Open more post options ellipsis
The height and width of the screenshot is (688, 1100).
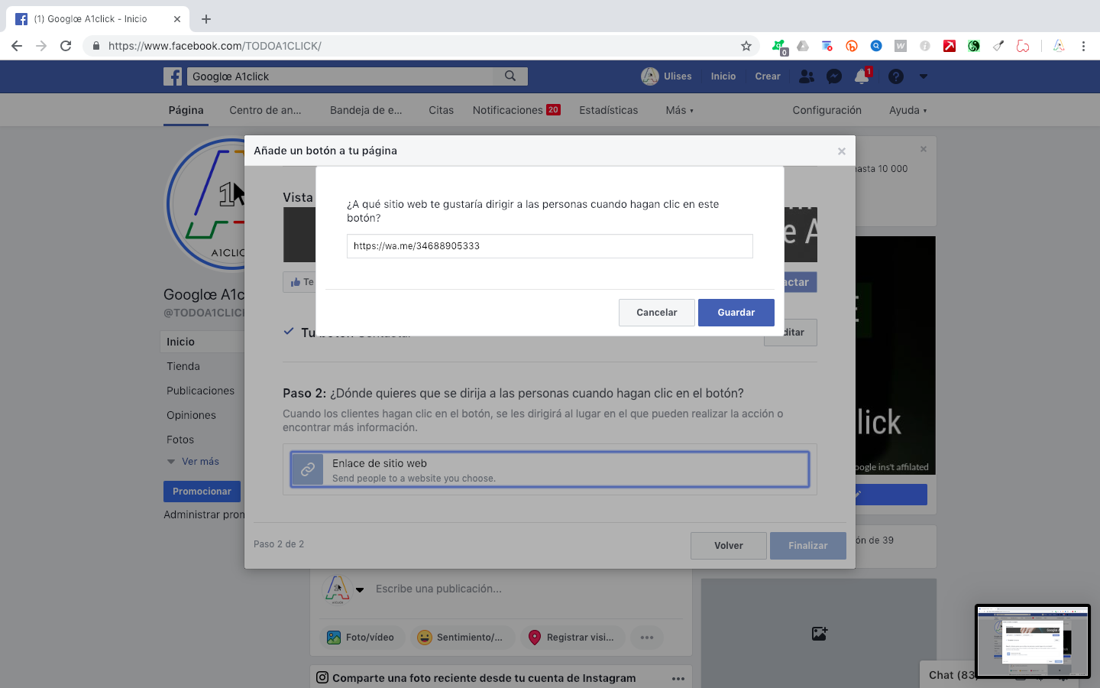click(x=646, y=638)
